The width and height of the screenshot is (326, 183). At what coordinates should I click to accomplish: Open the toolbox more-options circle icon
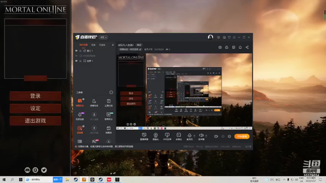point(111,92)
